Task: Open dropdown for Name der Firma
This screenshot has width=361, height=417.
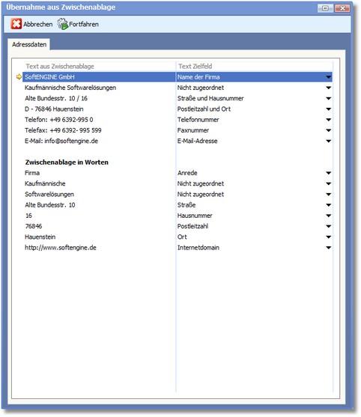Action: (329, 77)
